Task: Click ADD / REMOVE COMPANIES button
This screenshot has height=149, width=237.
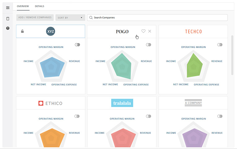Action: point(35,17)
